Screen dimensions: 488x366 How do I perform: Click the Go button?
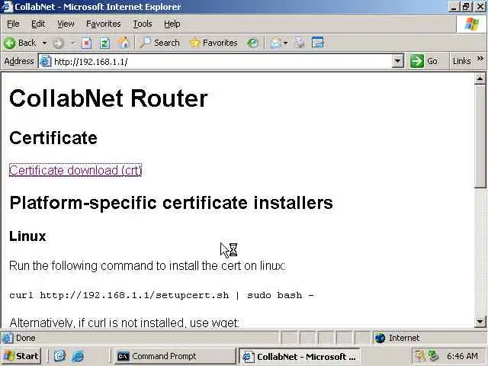pos(424,61)
